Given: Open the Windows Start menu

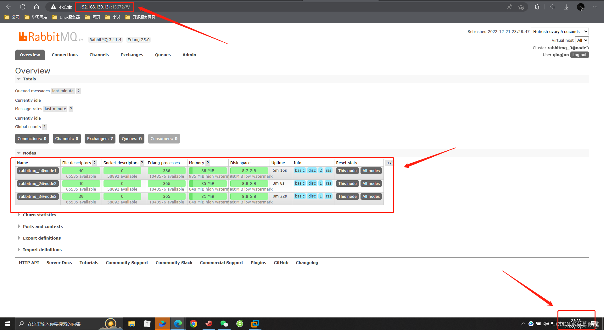Looking at the screenshot, I should (8, 324).
